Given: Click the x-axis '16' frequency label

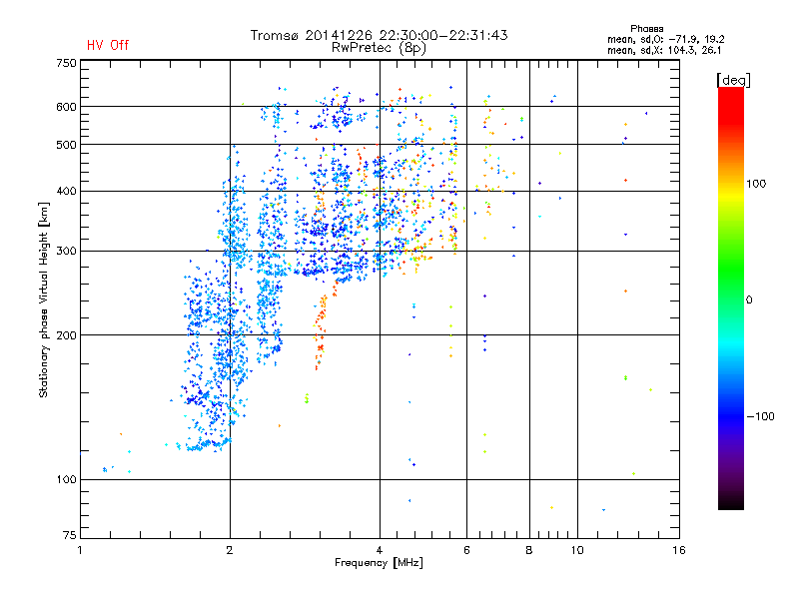Looking at the screenshot, I should click(x=679, y=550).
